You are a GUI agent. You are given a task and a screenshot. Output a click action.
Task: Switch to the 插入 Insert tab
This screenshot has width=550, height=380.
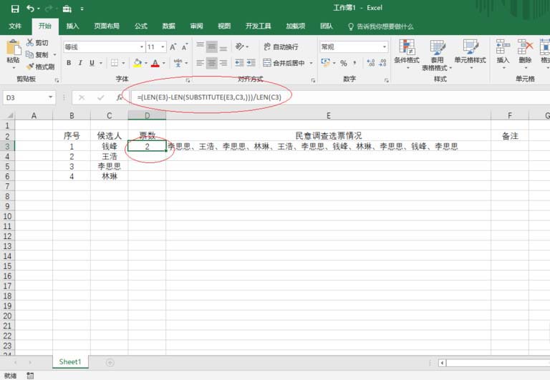(72, 26)
